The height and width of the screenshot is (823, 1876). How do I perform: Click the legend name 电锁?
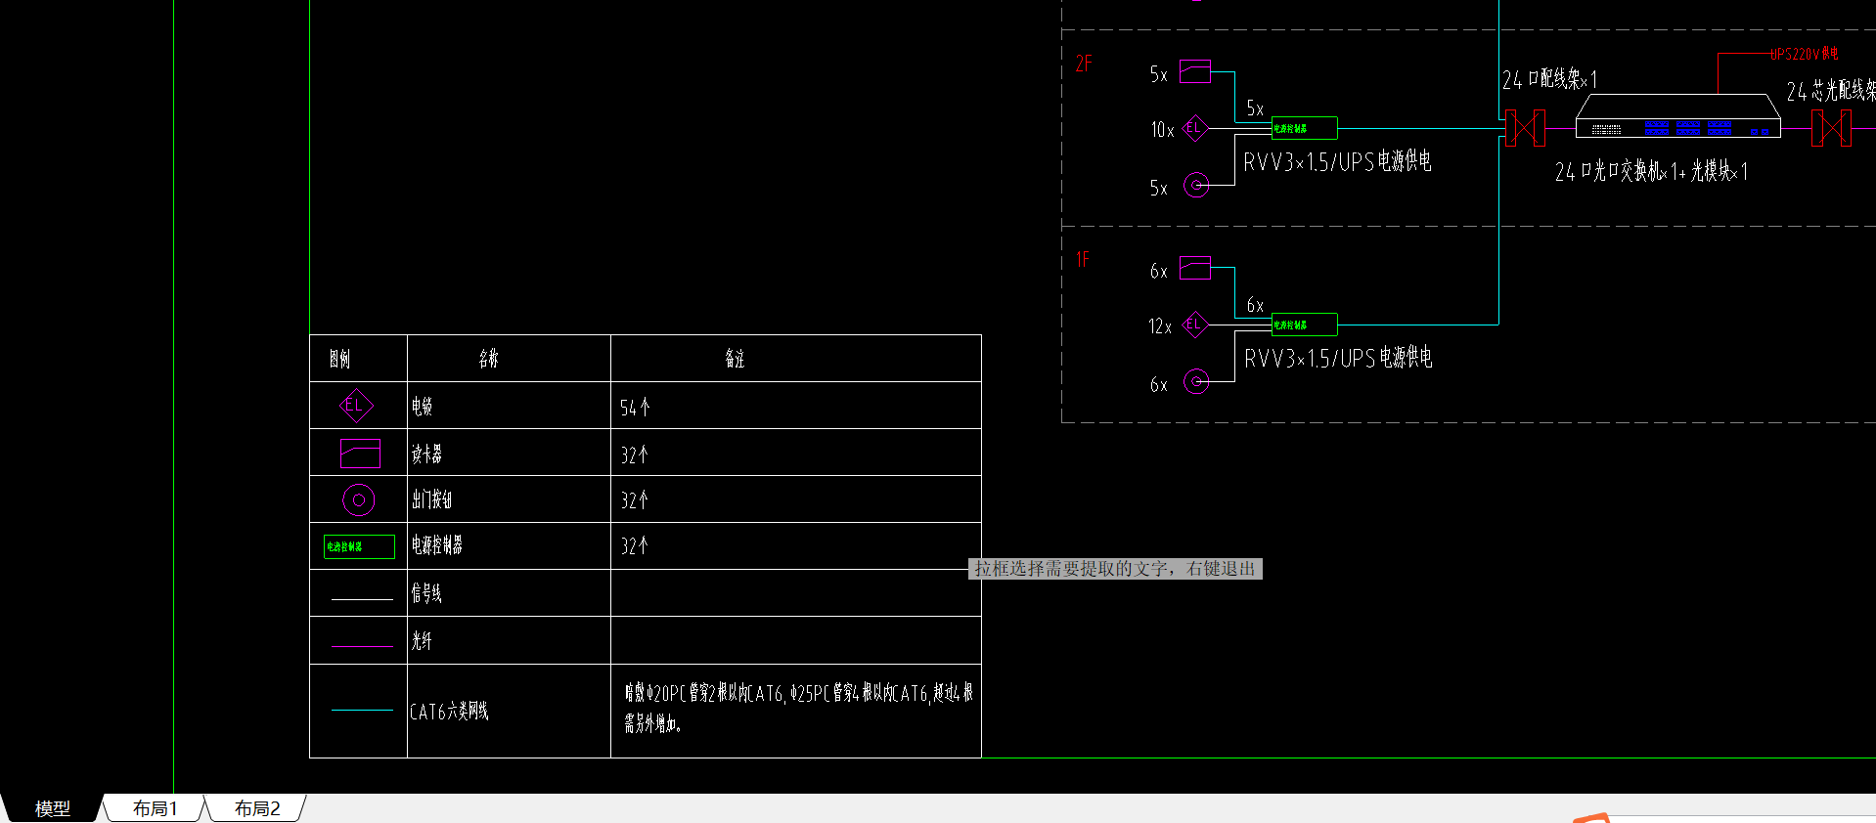tap(422, 406)
